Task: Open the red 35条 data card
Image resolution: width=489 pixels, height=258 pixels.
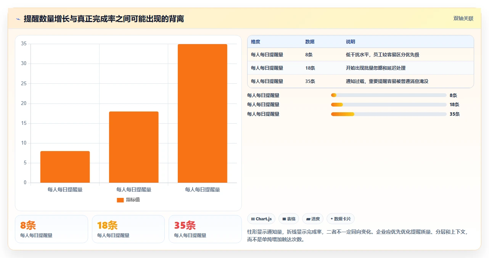Action: 205,229
